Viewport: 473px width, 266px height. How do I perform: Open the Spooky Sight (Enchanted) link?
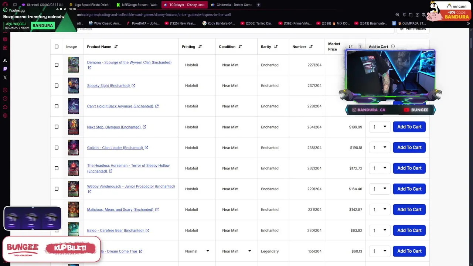click(x=108, y=86)
